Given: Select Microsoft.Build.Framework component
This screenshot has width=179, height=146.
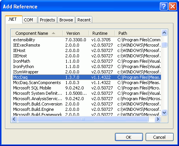Looking at the screenshot, I should pyautogui.click(x=87, y=114).
